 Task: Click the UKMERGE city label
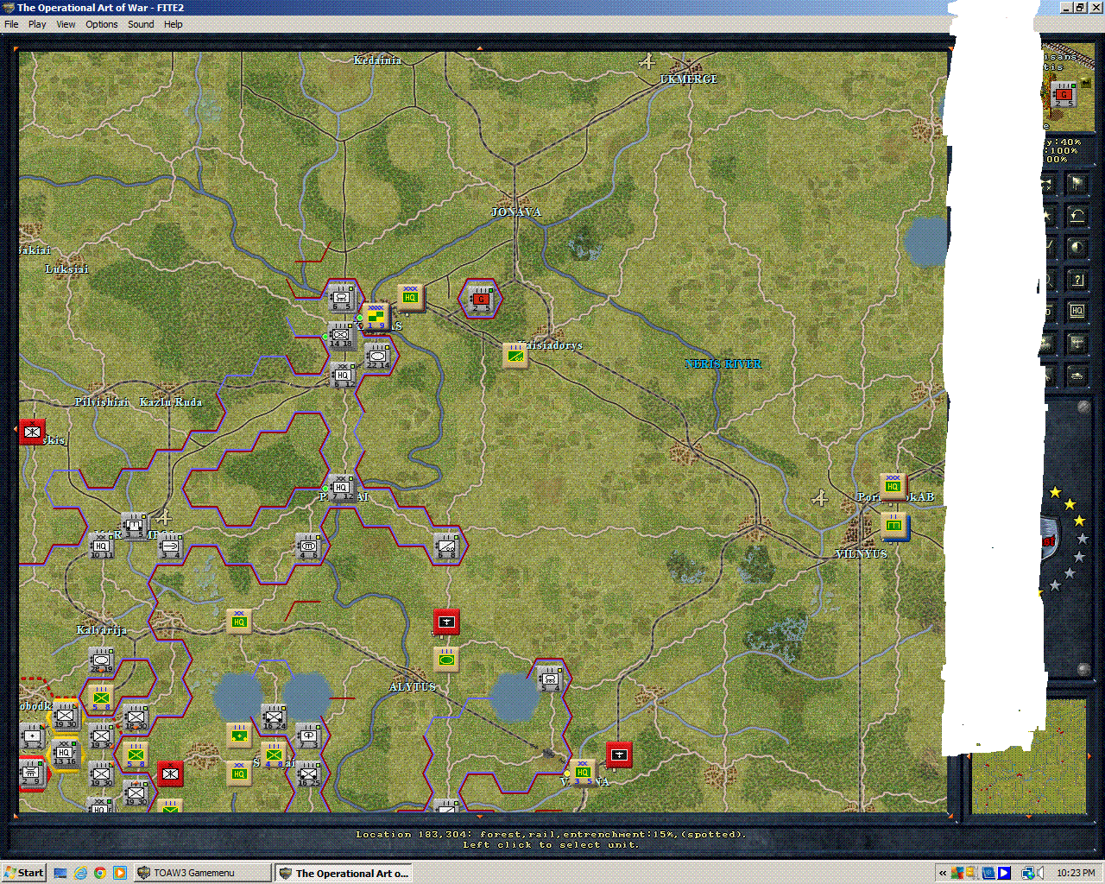[x=689, y=79]
